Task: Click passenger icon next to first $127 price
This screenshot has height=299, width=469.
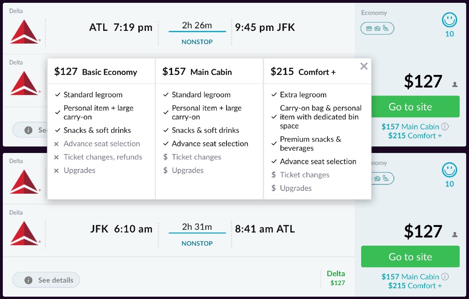Action: pyautogui.click(x=454, y=85)
